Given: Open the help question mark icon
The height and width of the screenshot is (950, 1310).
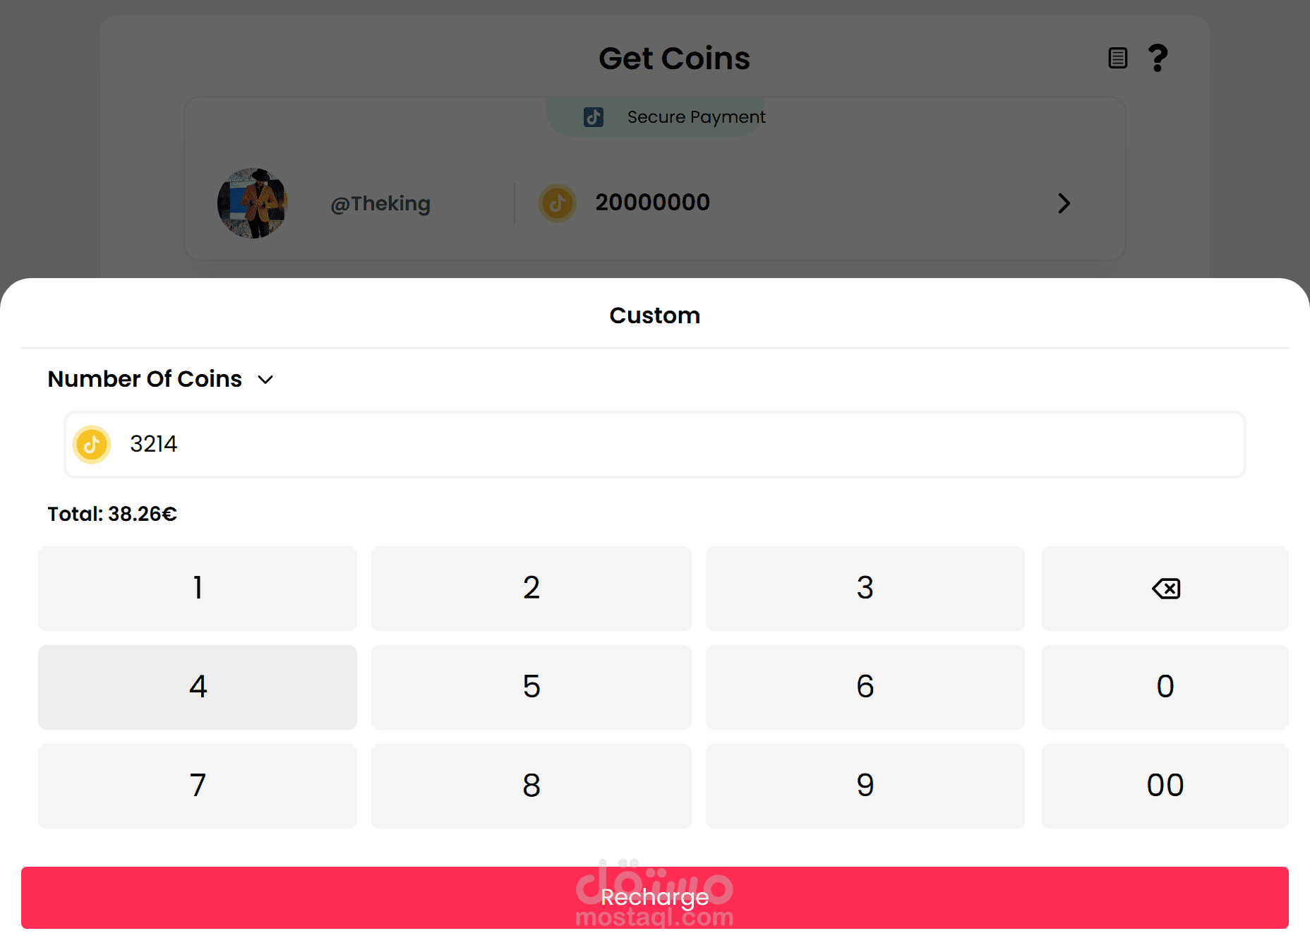Looking at the screenshot, I should 1158,58.
